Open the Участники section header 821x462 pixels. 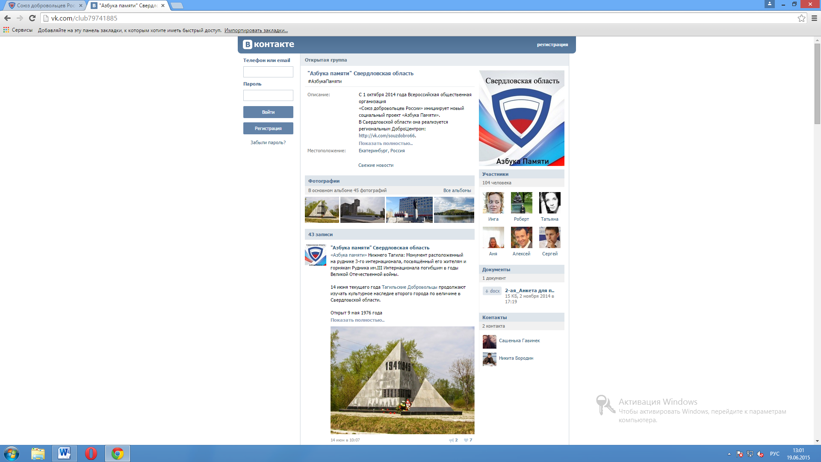(x=522, y=174)
